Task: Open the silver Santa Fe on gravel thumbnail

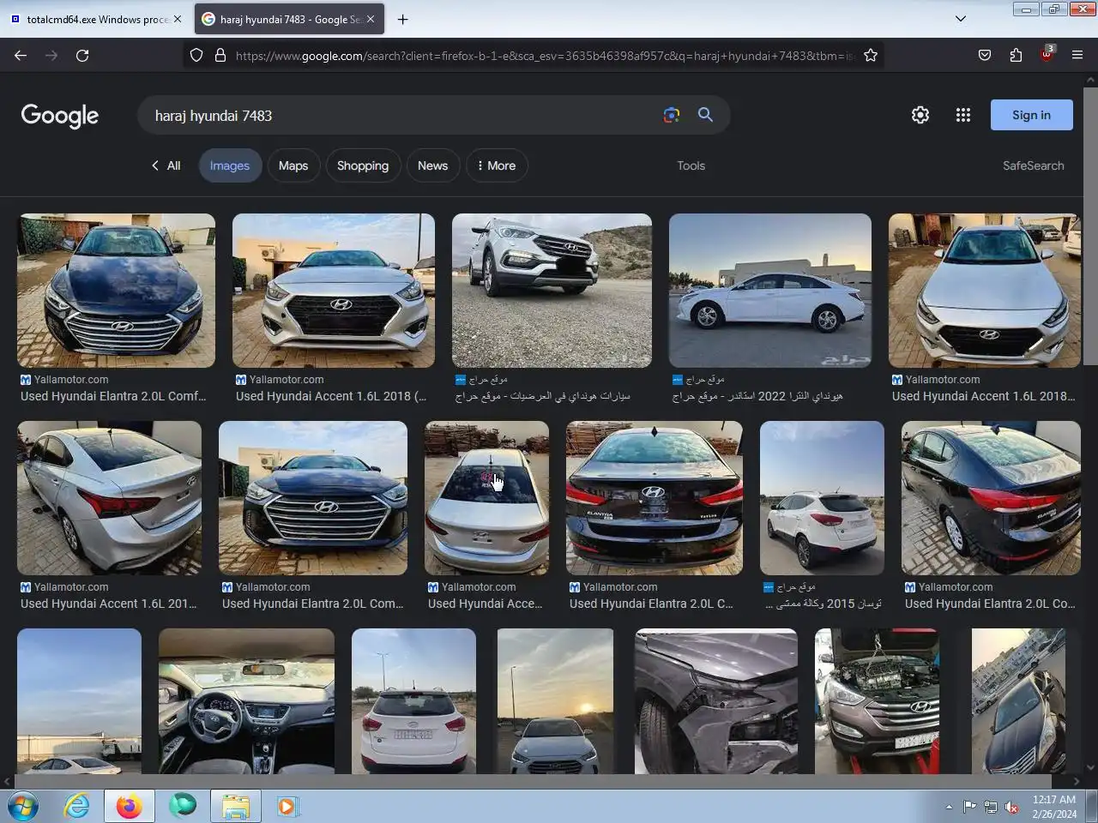Action: coord(552,291)
